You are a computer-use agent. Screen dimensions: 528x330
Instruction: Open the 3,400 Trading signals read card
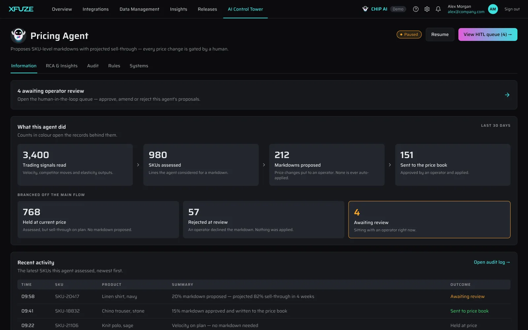click(75, 165)
